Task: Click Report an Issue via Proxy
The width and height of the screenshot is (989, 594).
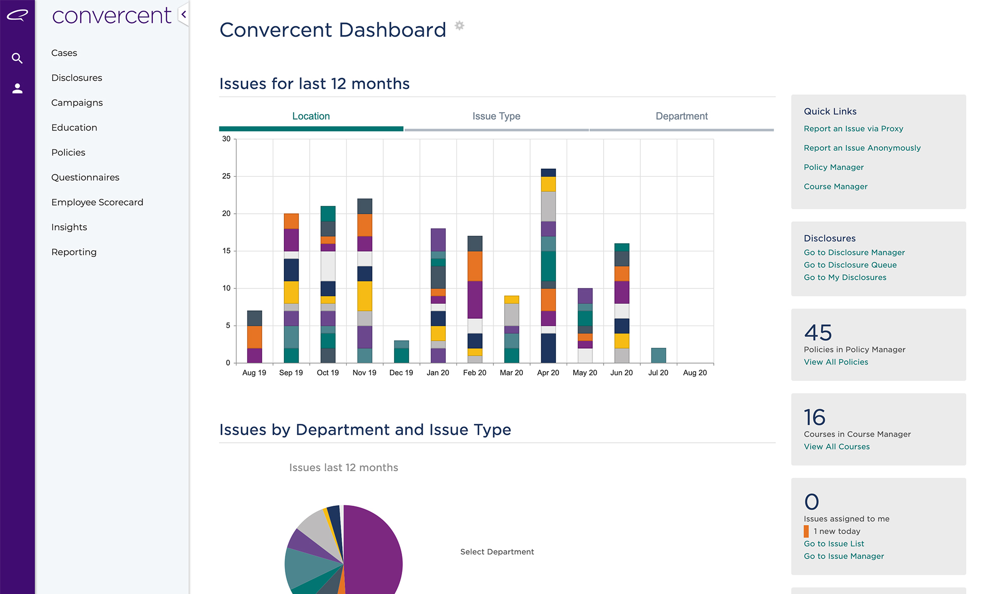Action: [853, 128]
